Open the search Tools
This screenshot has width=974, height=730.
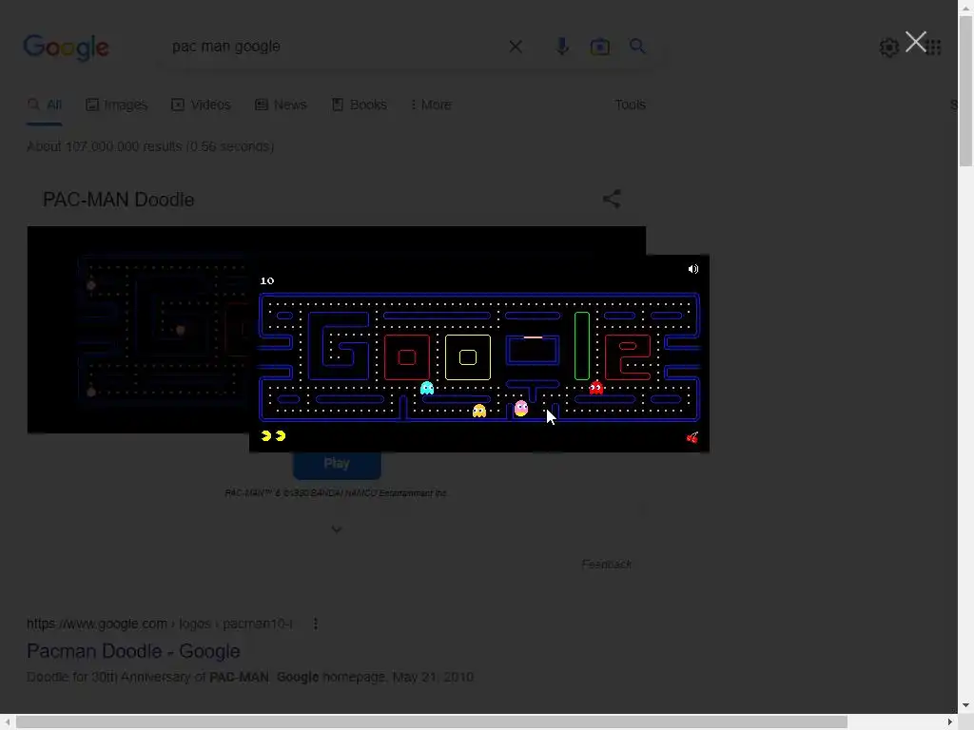pyautogui.click(x=630, y=105)
